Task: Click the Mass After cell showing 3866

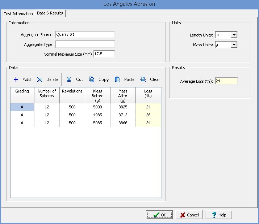Action: pyautogui.click(x=123, y=123)
